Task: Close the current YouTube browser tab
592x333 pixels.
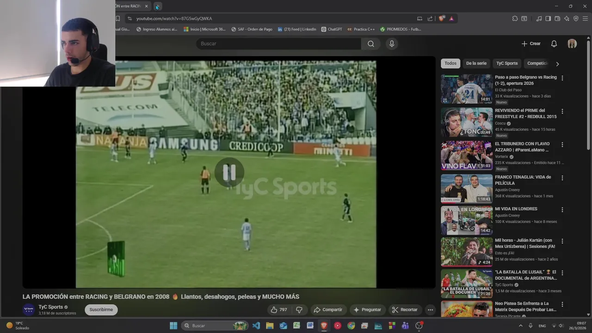Action: (x=147, y=6)
